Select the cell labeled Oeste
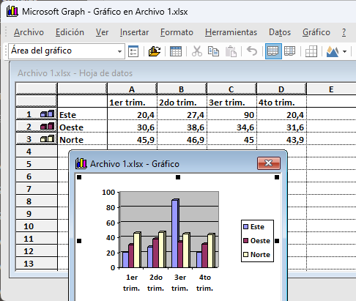This screenshot has height=301, width=356. pos(83,127)
